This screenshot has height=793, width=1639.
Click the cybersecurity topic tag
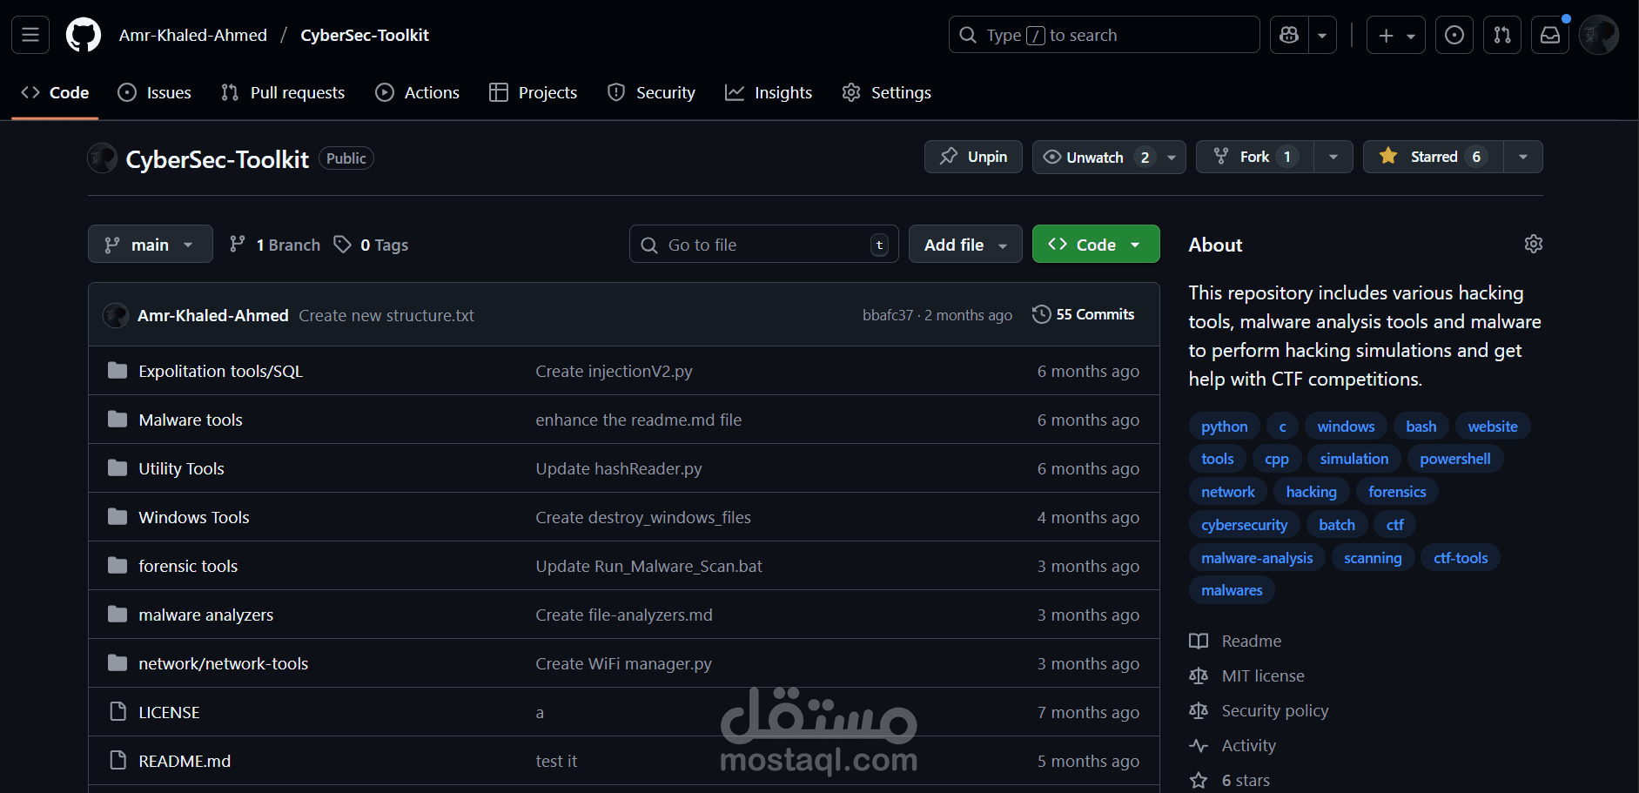1245,525
